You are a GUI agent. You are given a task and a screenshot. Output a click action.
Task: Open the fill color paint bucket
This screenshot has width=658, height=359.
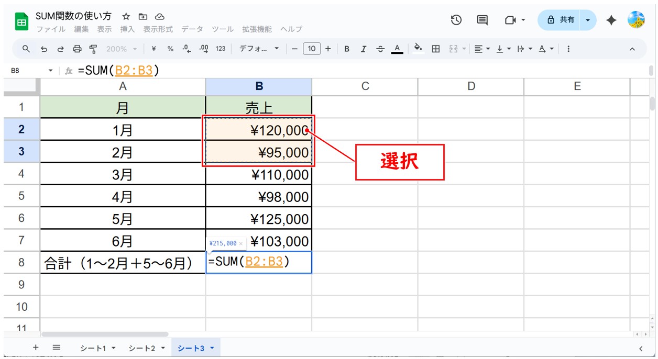418,49
